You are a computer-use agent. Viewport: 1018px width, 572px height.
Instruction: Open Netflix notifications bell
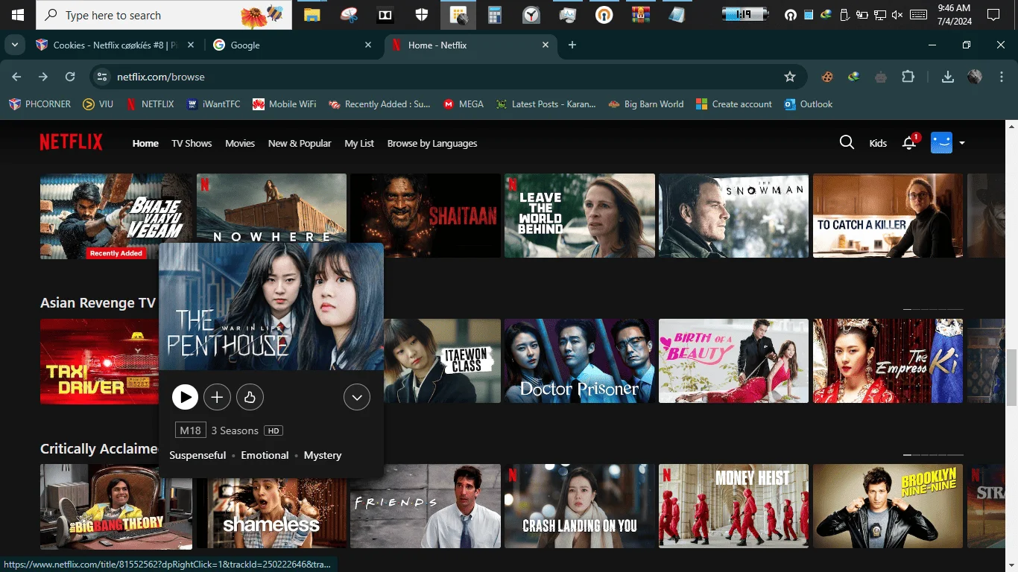tap(909, 143)
